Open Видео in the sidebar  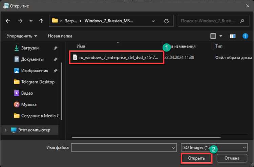point(27,93)
